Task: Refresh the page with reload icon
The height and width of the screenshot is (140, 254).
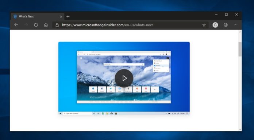Action: click(36, 25)
